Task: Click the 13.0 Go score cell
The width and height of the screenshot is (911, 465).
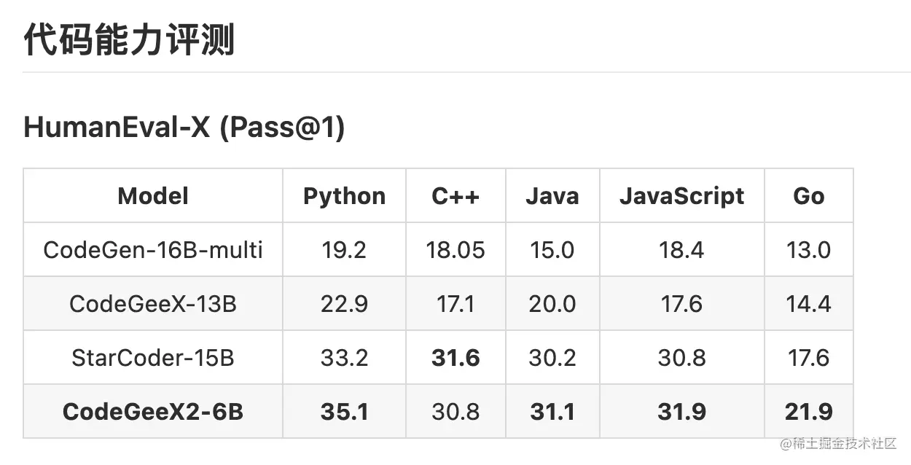Action: pos(808,250)
